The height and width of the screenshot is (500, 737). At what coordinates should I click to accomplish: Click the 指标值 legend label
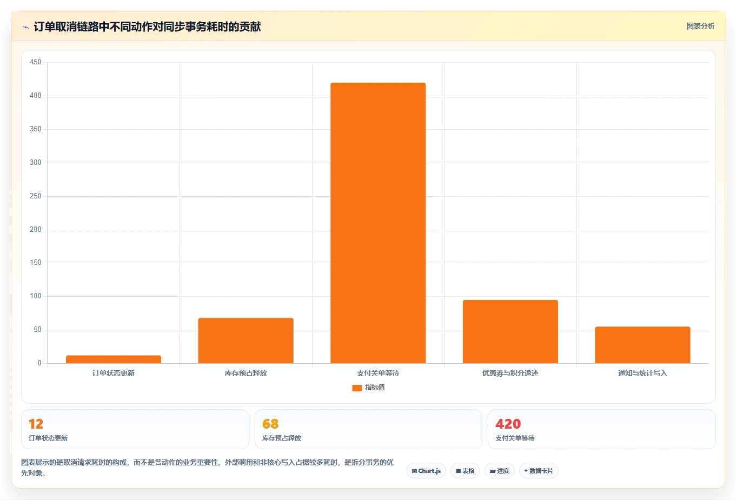click(x=375, y=388)
